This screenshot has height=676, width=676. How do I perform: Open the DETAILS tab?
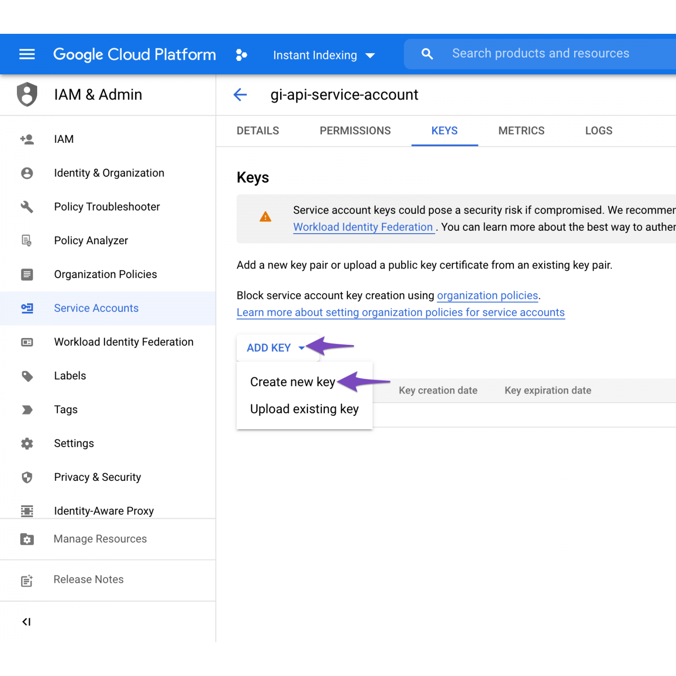[258, 131]
